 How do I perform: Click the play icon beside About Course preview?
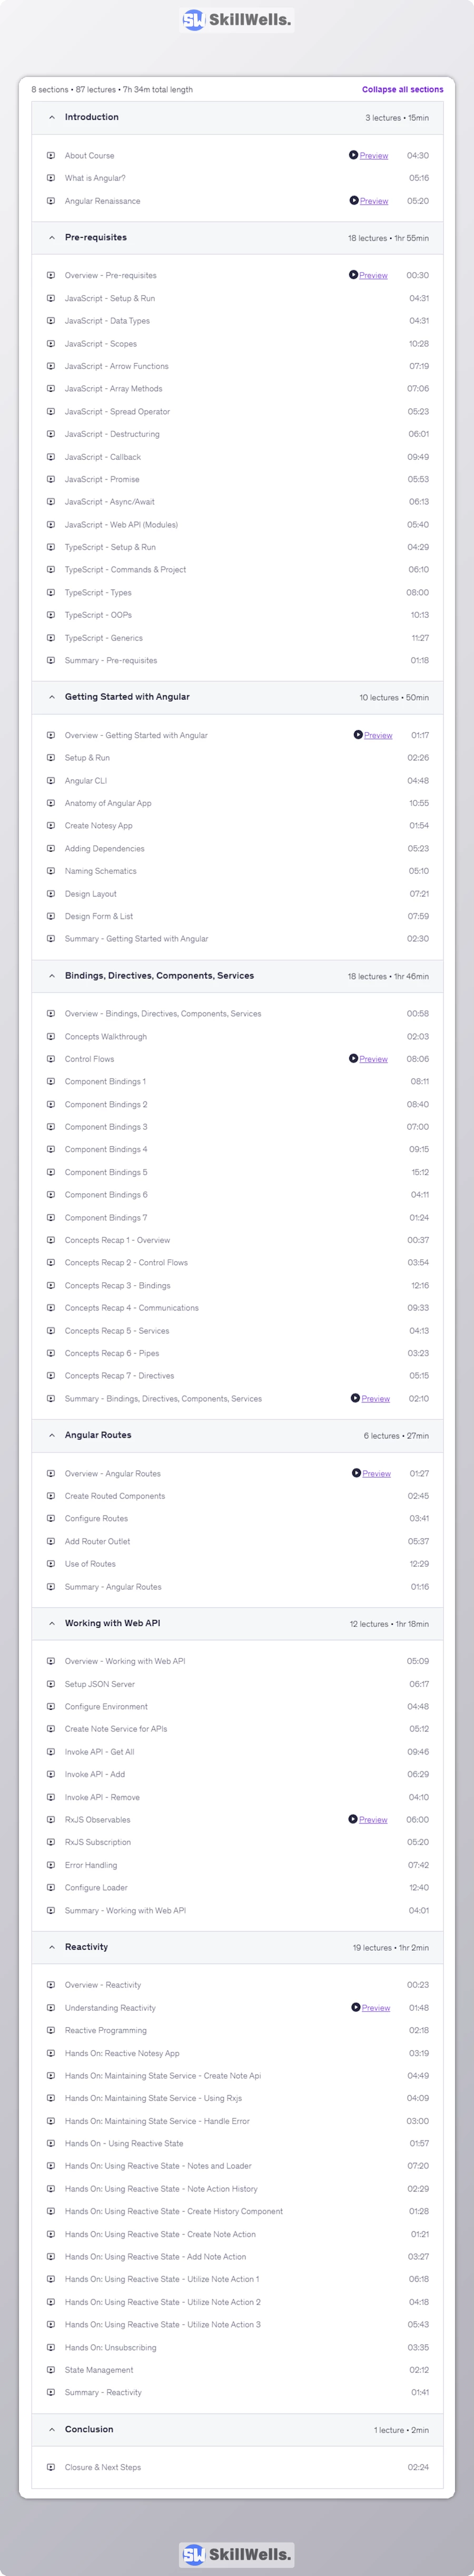click(353, 155)
